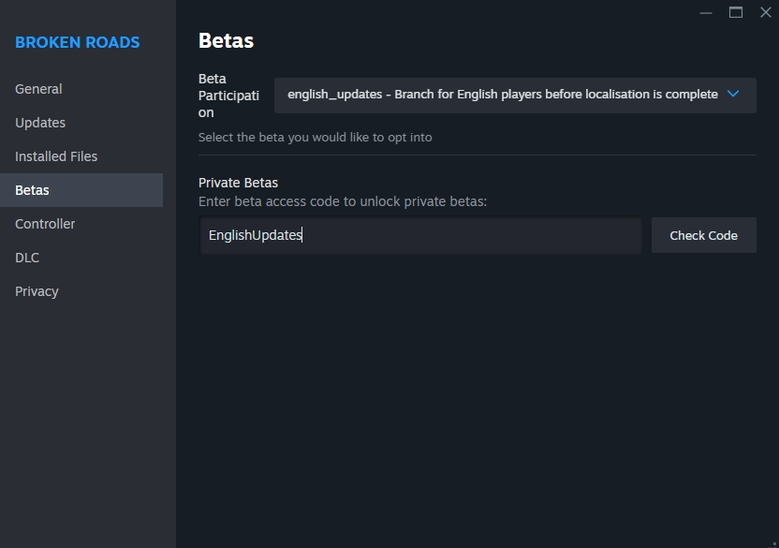Screen dimensions: 779x548
Task: Click the blue dropdown chevron arrow
Action: pyautogui.click(x=733, y=94)
